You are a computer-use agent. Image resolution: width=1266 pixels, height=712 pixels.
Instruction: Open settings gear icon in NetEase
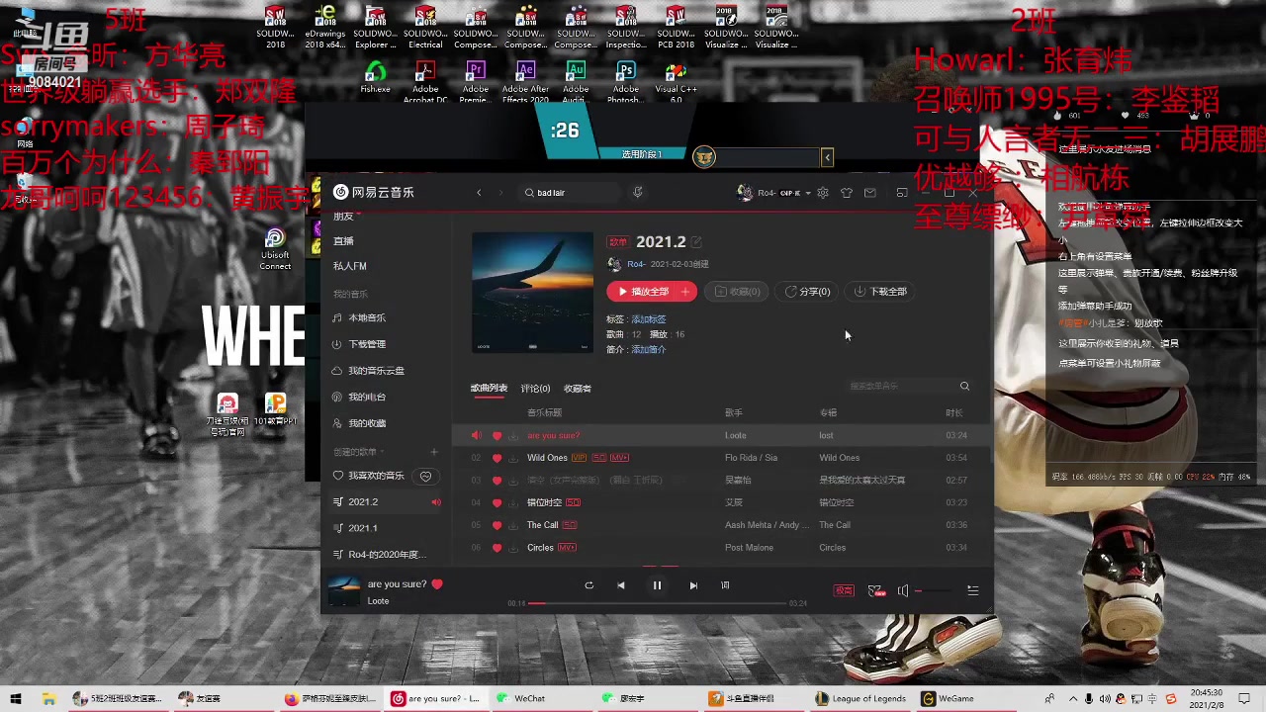click(823, 193)
